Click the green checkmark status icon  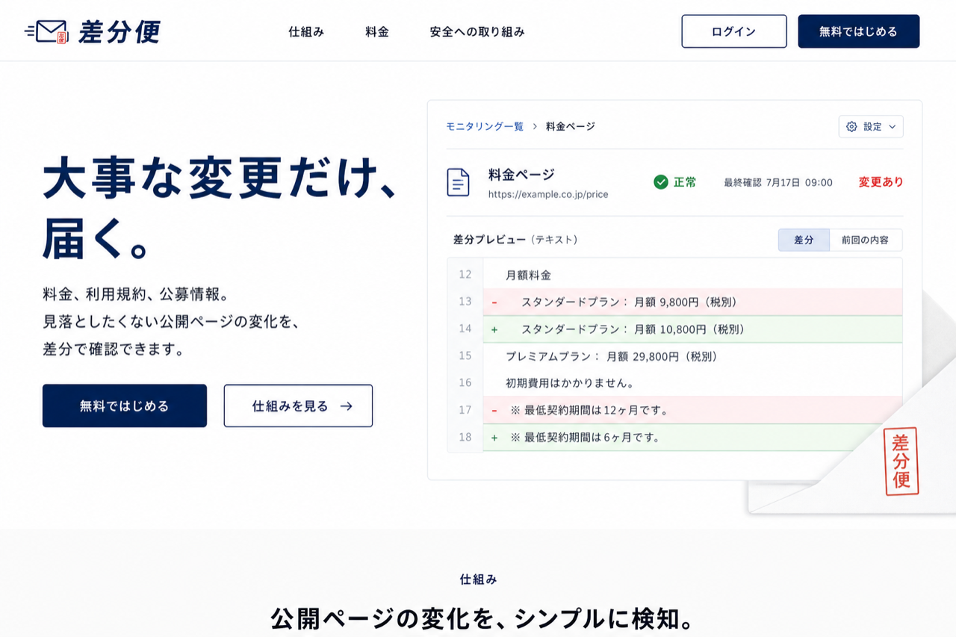click(661, 181)
